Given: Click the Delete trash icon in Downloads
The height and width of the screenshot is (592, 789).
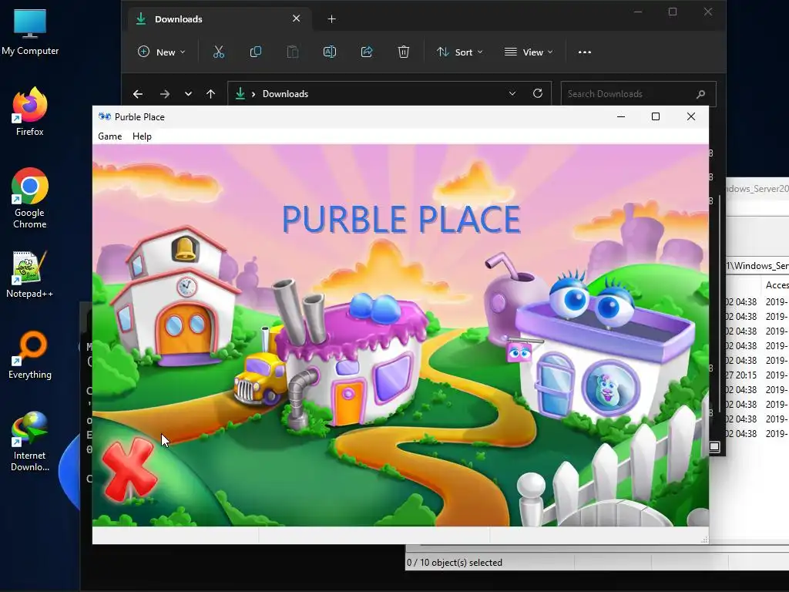Looking at the screenshot, I should [404, 52].
